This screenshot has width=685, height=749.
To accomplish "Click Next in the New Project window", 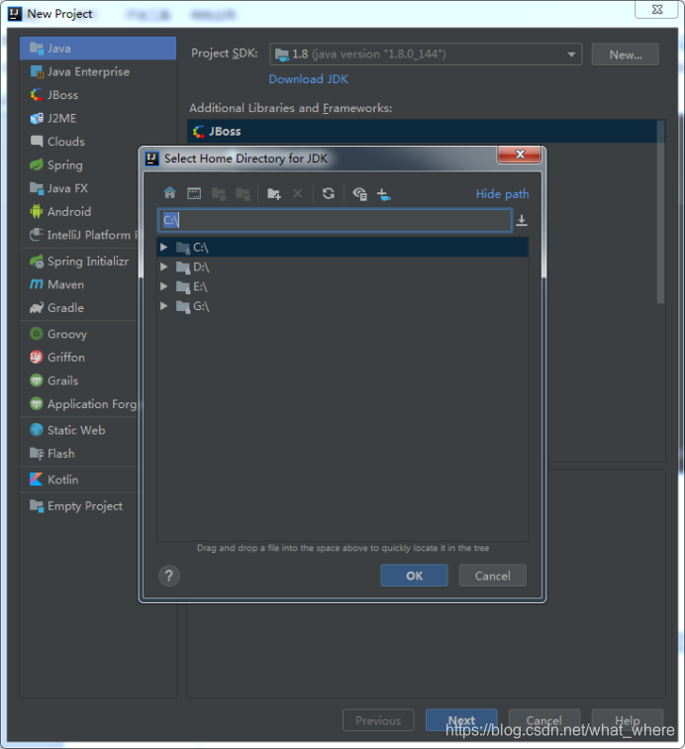I will 461,720.
